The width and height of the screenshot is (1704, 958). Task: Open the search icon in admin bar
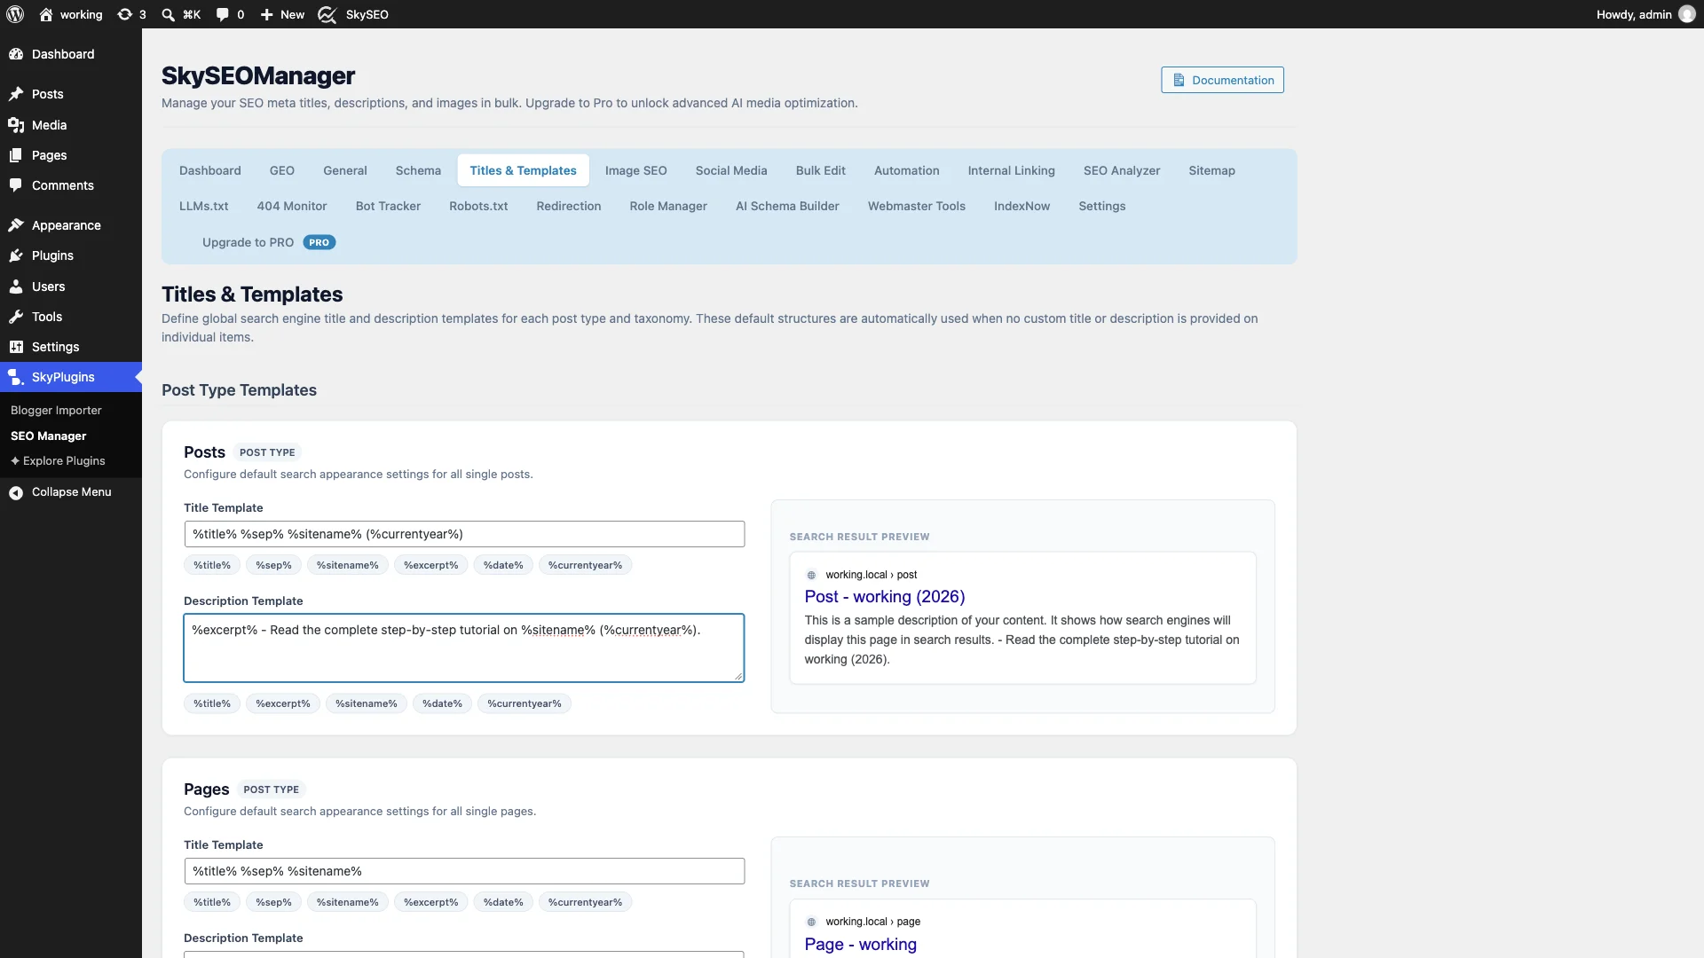(x=168, y=14)
